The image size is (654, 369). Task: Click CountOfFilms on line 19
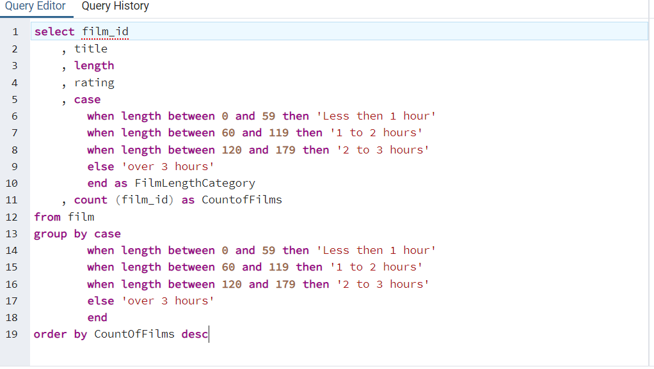coord(134,334)
